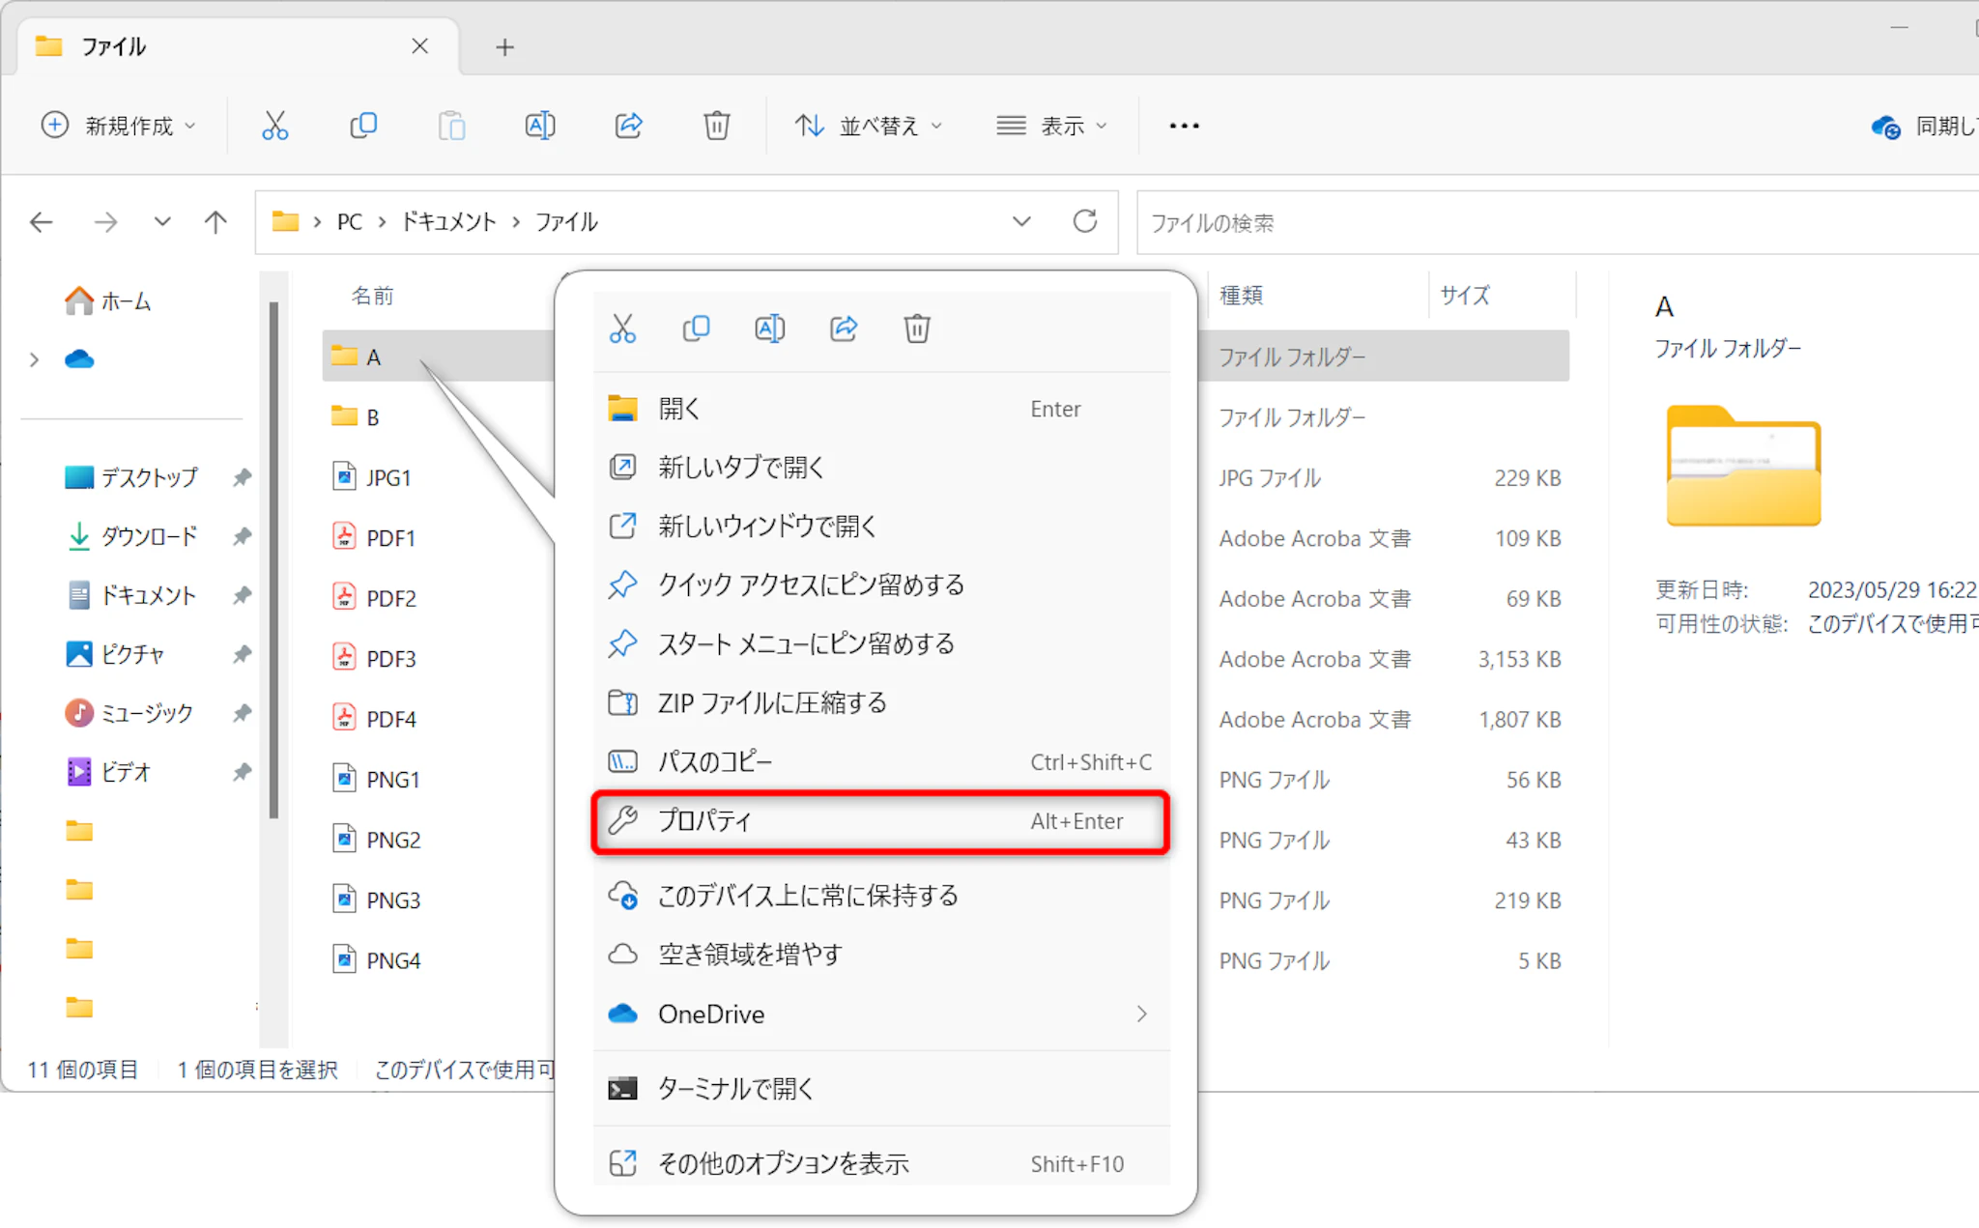Screen dimensions: 1979x1228
Task: Click the copy icon in context menu
Action: [x=697, y=329]
